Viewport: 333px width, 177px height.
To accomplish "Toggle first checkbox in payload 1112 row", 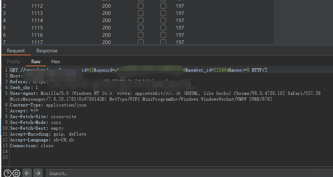I will 141,6.
